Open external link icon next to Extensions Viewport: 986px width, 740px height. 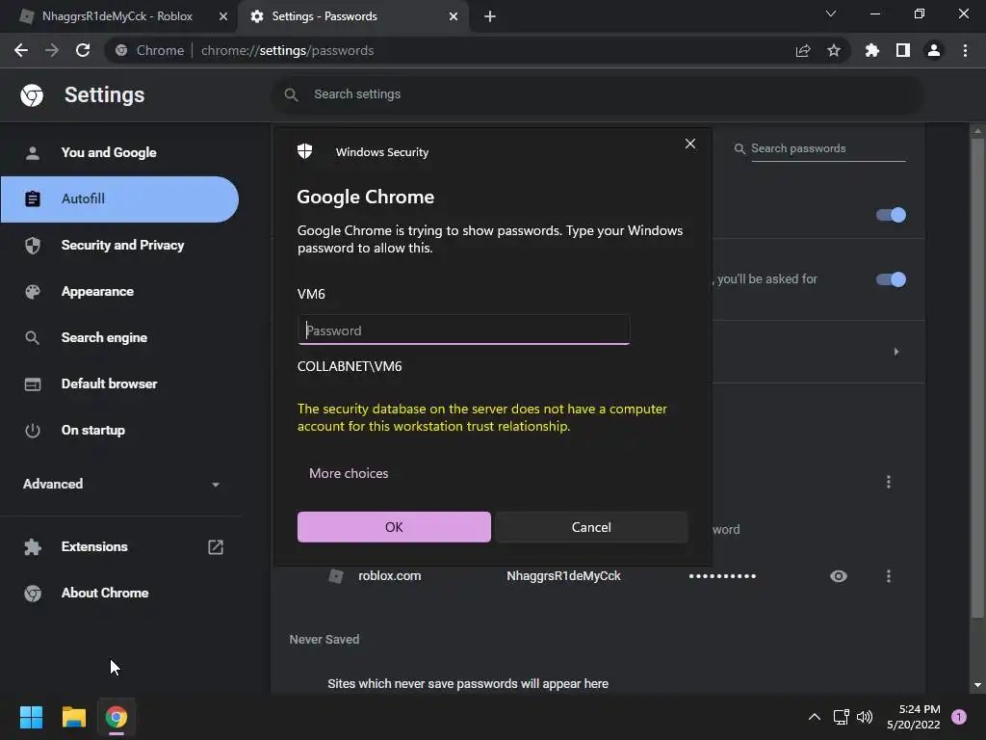tap(216, 547)
